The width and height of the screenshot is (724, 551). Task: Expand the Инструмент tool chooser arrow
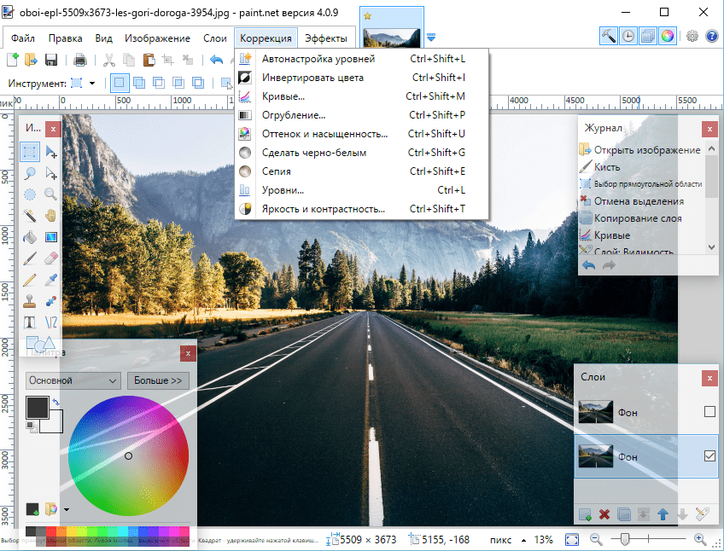coord(92,84)
